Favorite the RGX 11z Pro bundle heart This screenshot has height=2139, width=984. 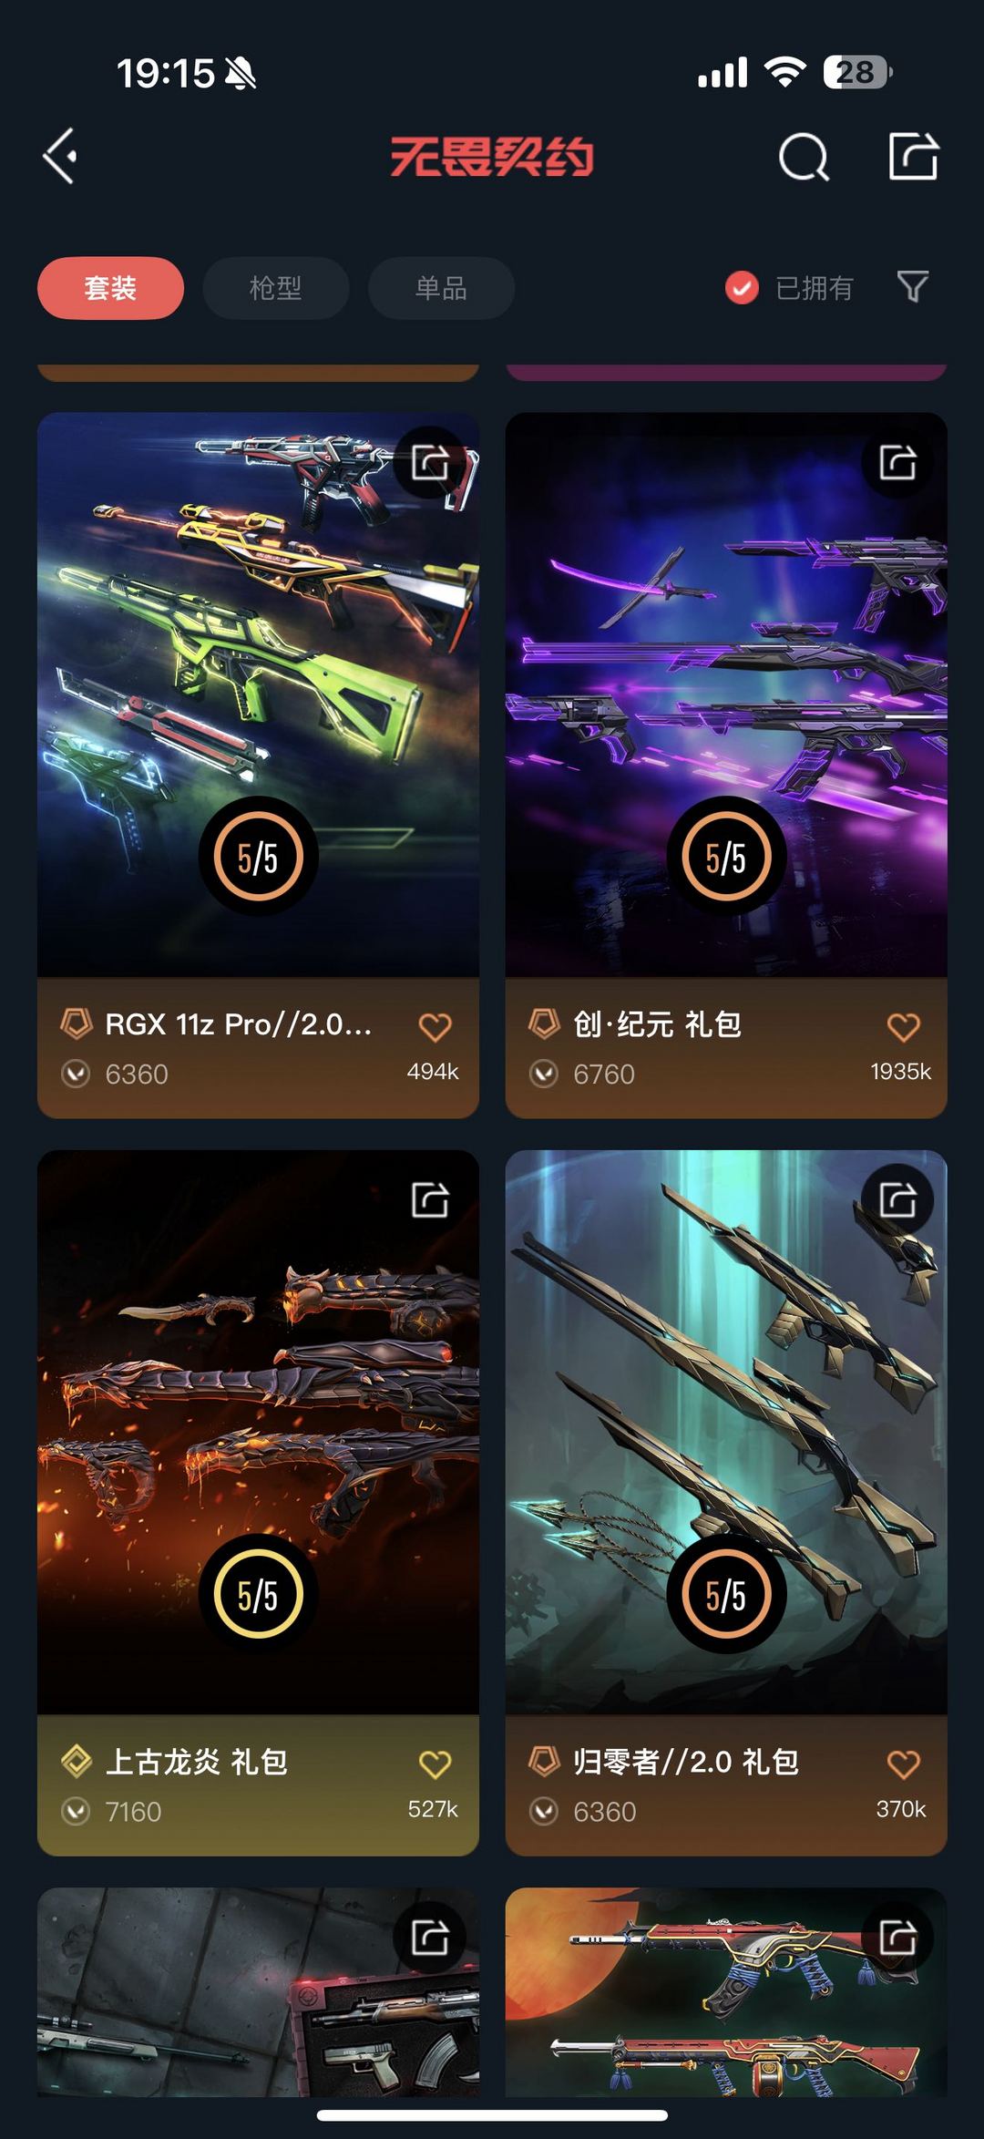point(435,1027)
